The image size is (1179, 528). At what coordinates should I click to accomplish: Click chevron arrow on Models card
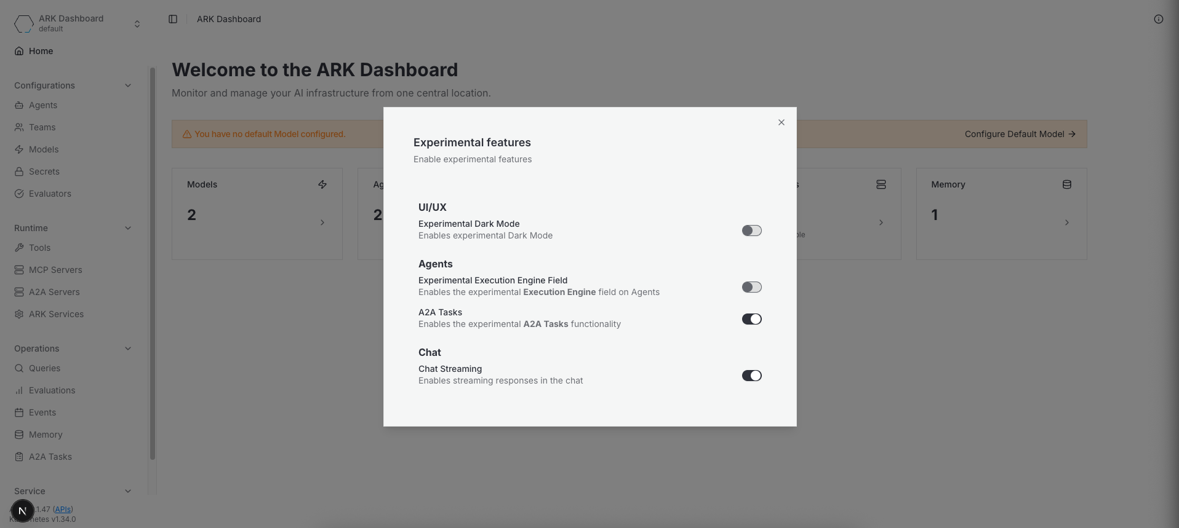pyautogui.click(x=322, y=223)
